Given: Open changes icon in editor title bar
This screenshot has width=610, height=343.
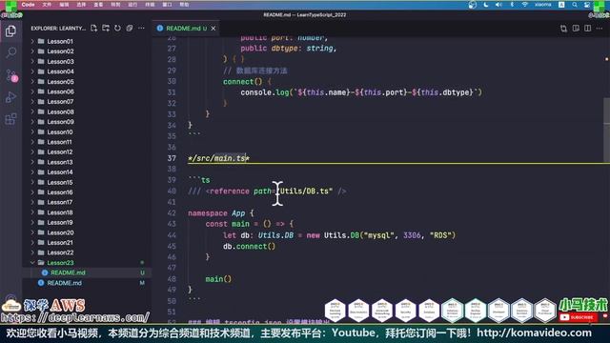Looking at the screenshot, I should coord(563,29).
